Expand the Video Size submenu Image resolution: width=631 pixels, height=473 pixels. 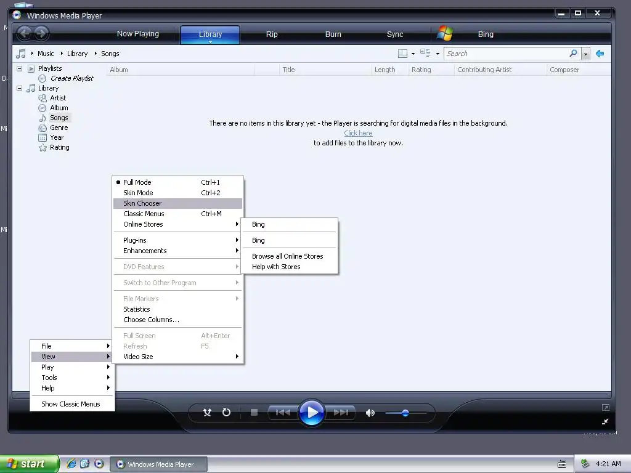pos(178,357)
